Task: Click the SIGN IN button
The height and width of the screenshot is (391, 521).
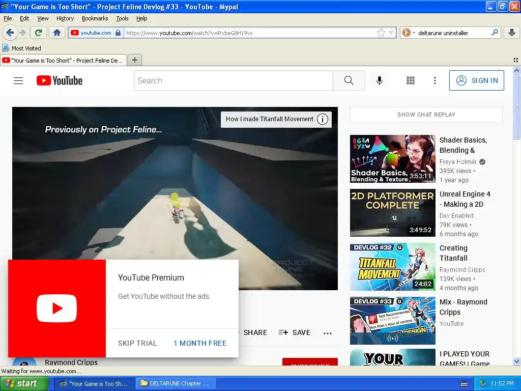Action: point(476,80)
